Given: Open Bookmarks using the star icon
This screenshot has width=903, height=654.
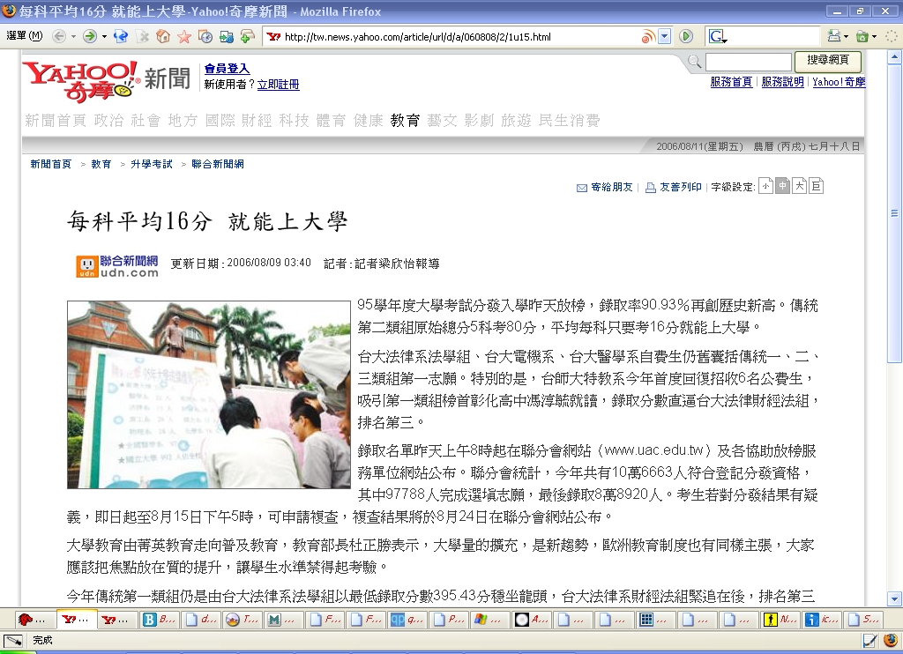Looking at the screenshot, I should (184, 36).
